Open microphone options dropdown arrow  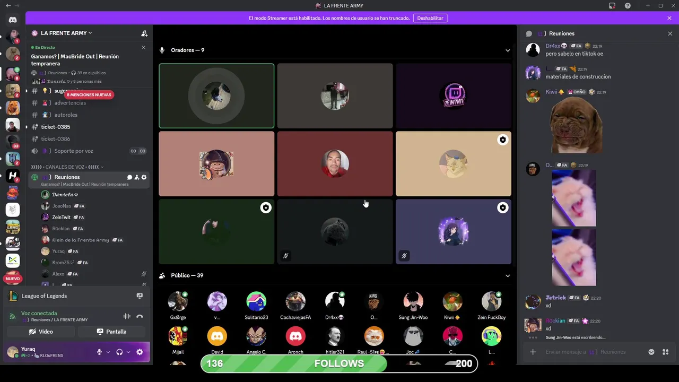[108, 352]
